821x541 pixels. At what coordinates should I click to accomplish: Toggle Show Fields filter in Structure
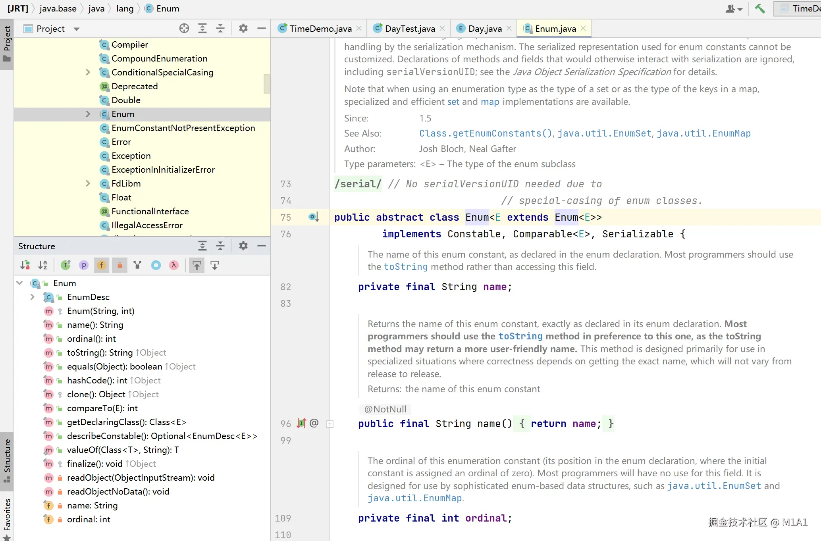tap(102, 265)
